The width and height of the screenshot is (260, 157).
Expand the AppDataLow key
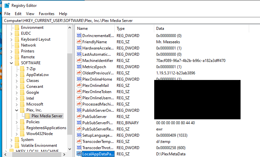point(16,75)
